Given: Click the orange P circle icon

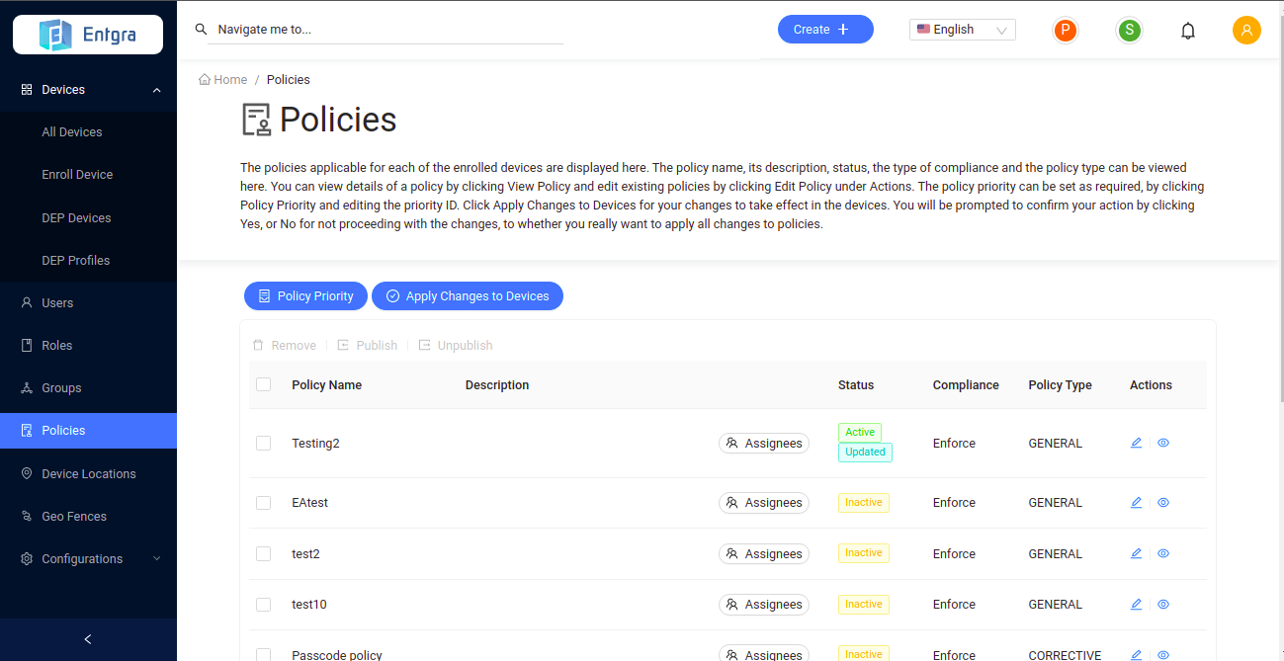Looking at the screenshot, I should click(x=1065, y=31).
